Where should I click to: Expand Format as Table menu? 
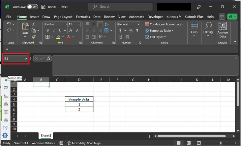point(159,31)
